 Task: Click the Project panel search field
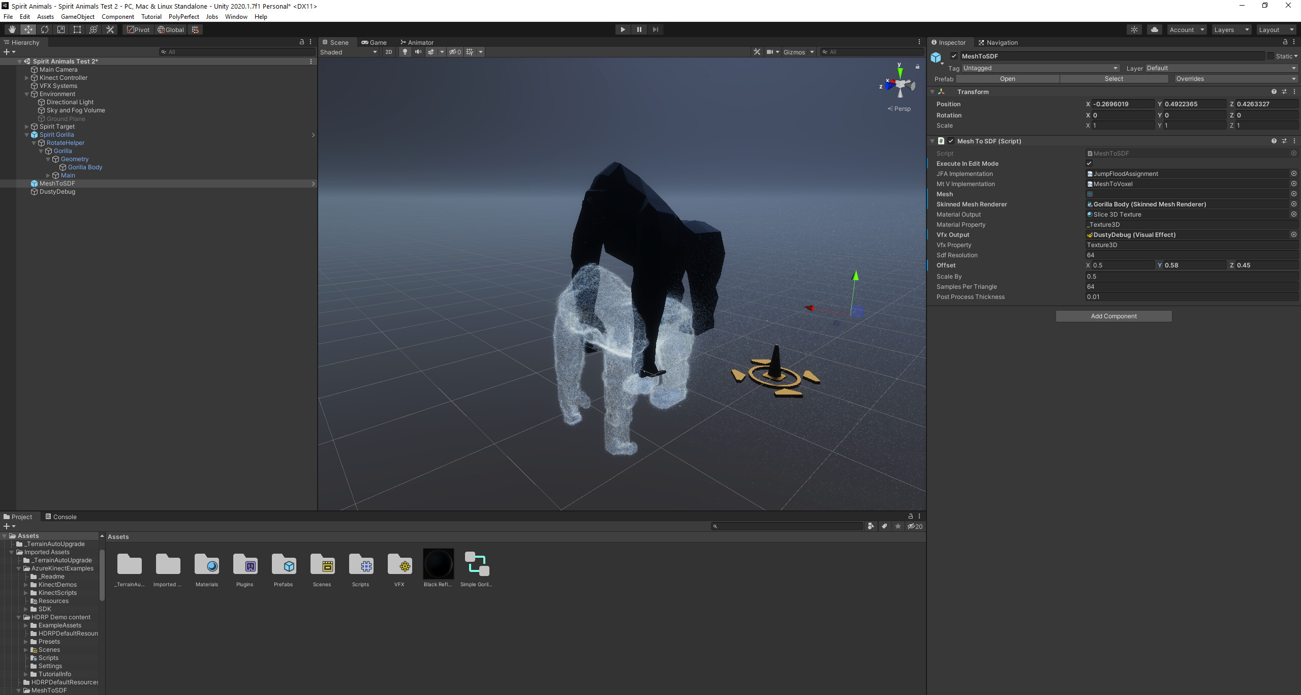[x=787, y=526]
